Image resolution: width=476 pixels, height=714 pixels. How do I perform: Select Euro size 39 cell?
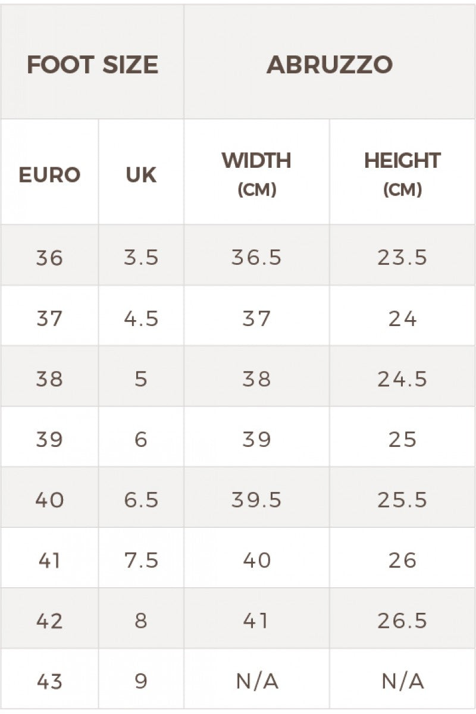click(x=49, y=440)
